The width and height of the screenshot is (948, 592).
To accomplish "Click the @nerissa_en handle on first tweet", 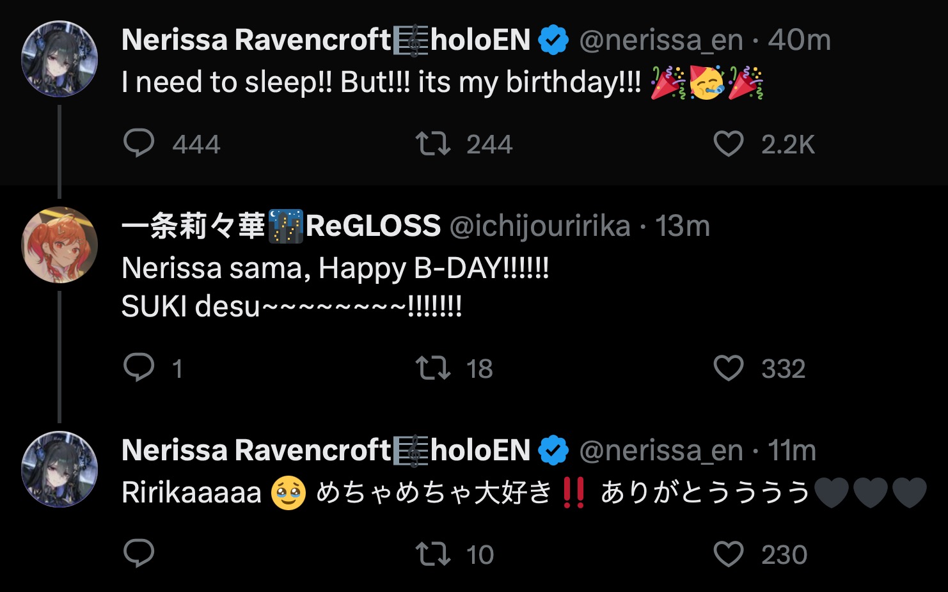I will point(661,40).
